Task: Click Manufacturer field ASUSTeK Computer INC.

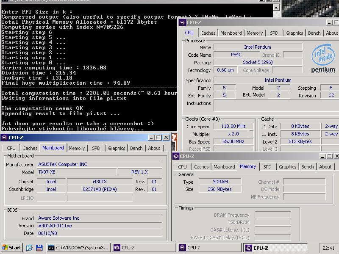Action: [x=100, y=164]
